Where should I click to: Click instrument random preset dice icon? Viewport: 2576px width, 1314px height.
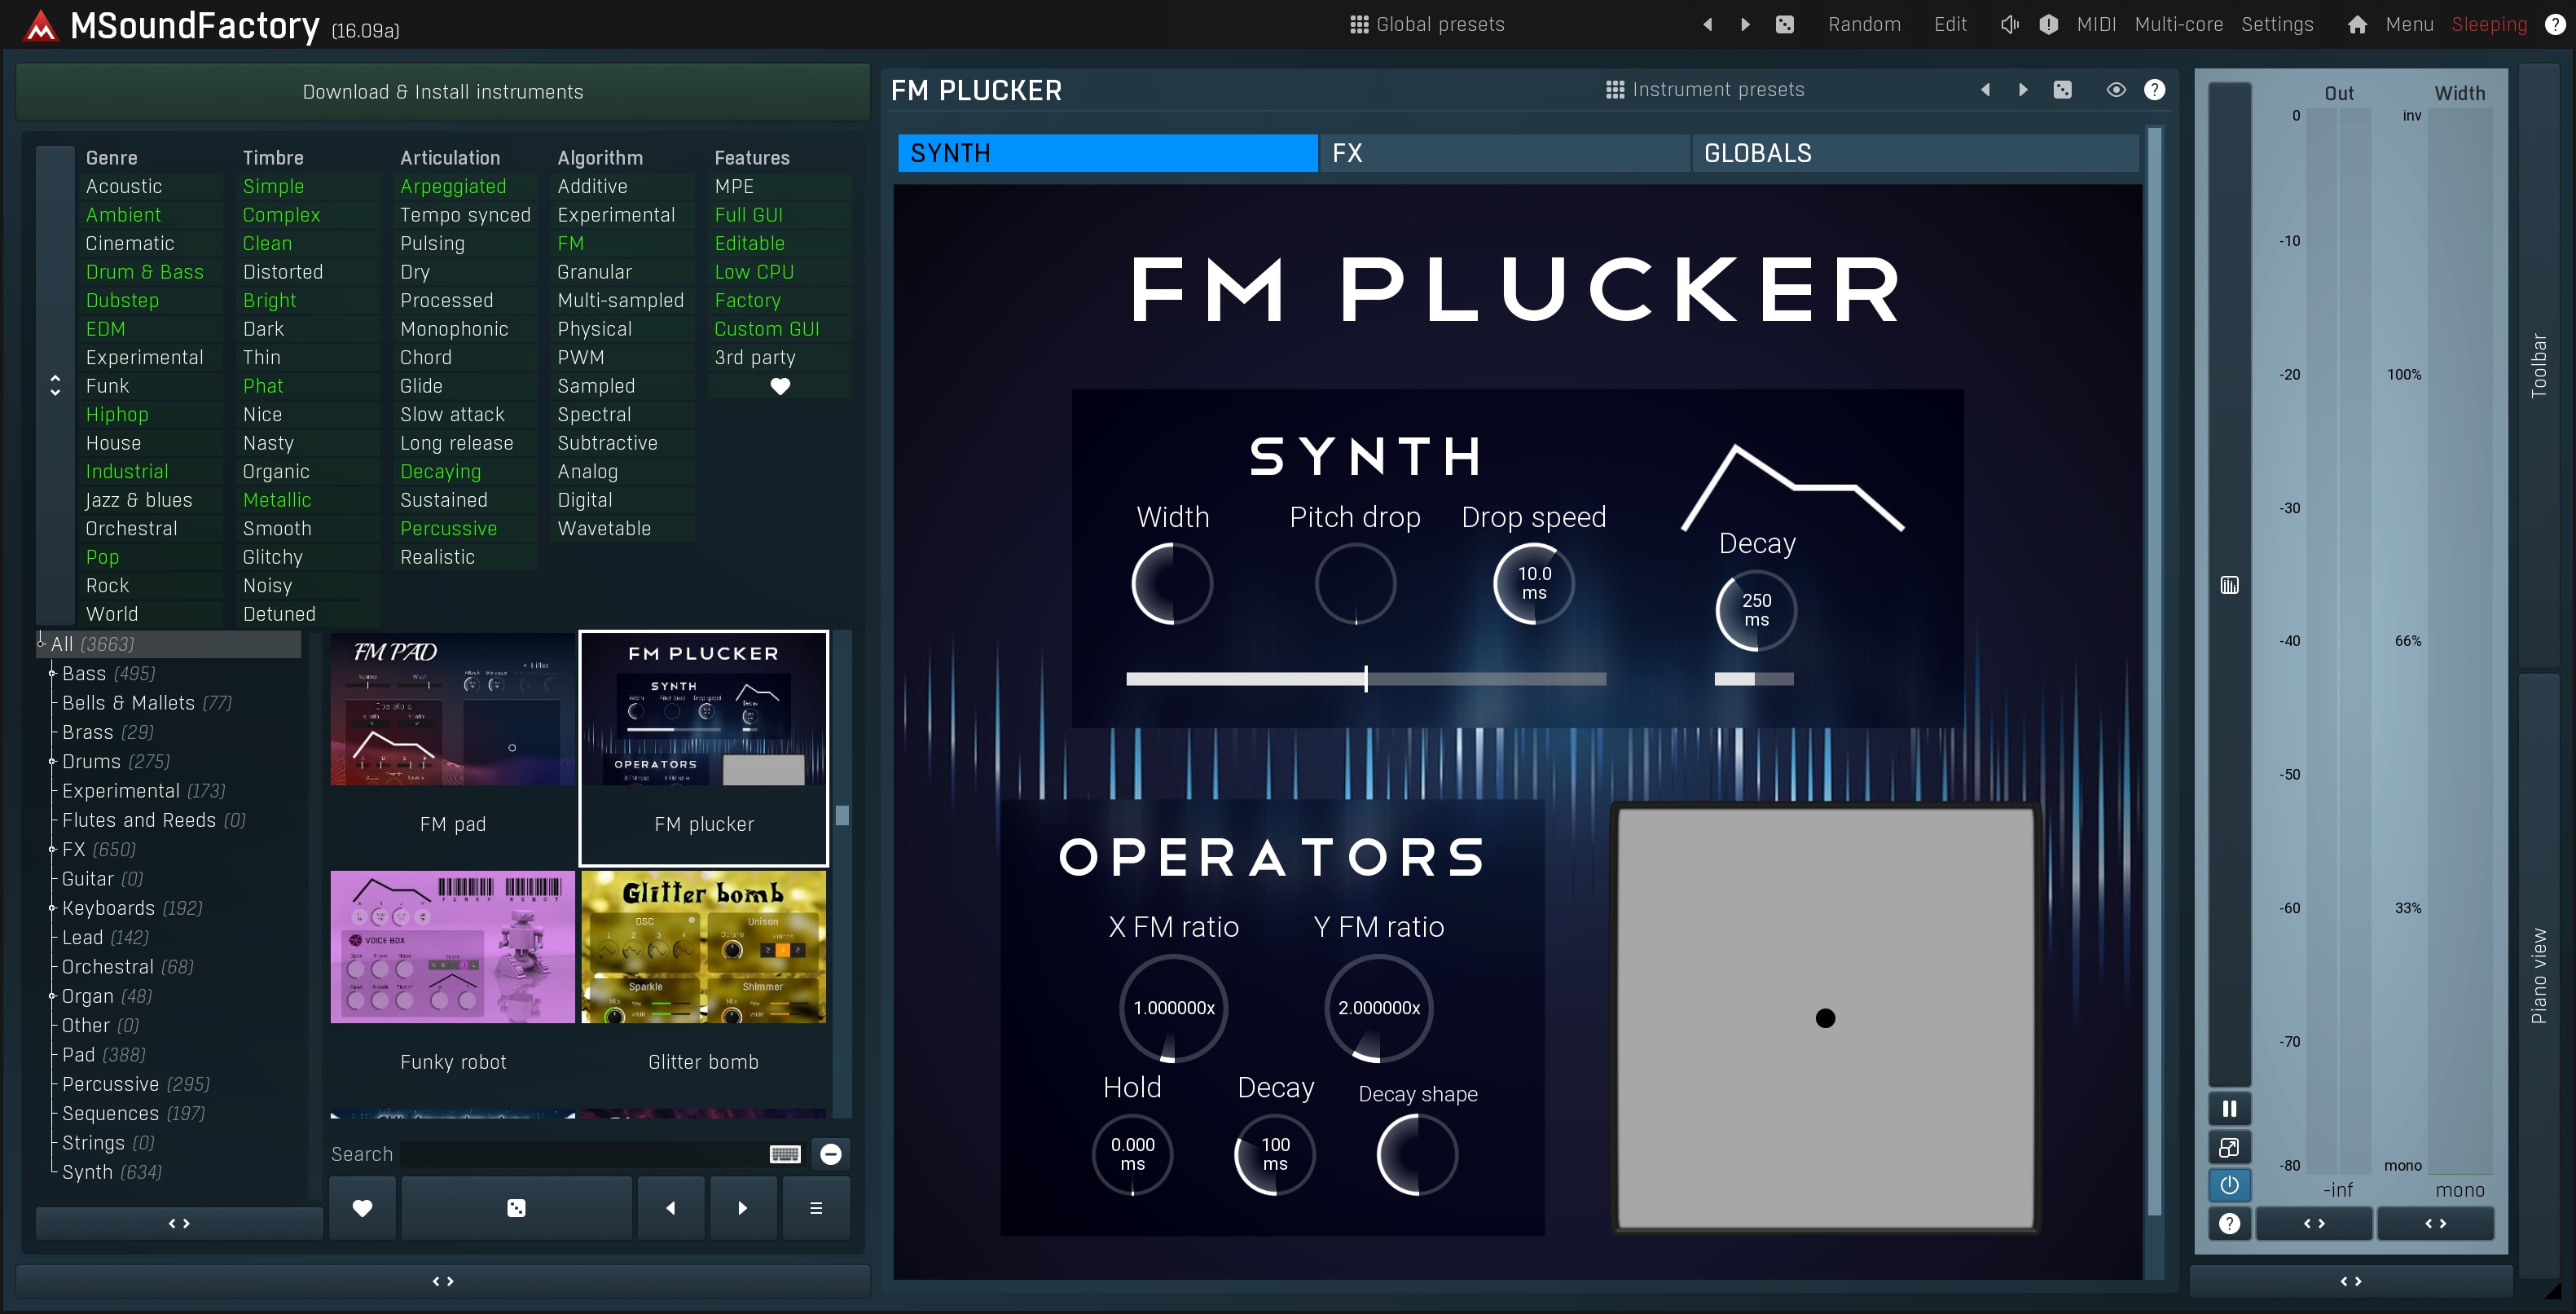click(2062, 90)
